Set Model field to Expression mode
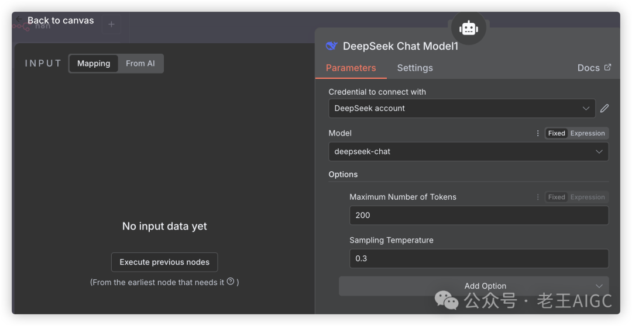 tap(588, 133)
